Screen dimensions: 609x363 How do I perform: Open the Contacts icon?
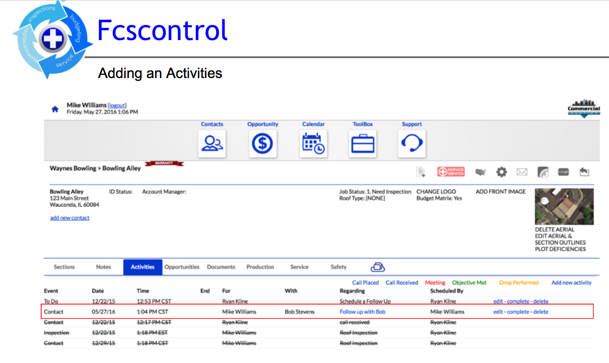(212, 144)
